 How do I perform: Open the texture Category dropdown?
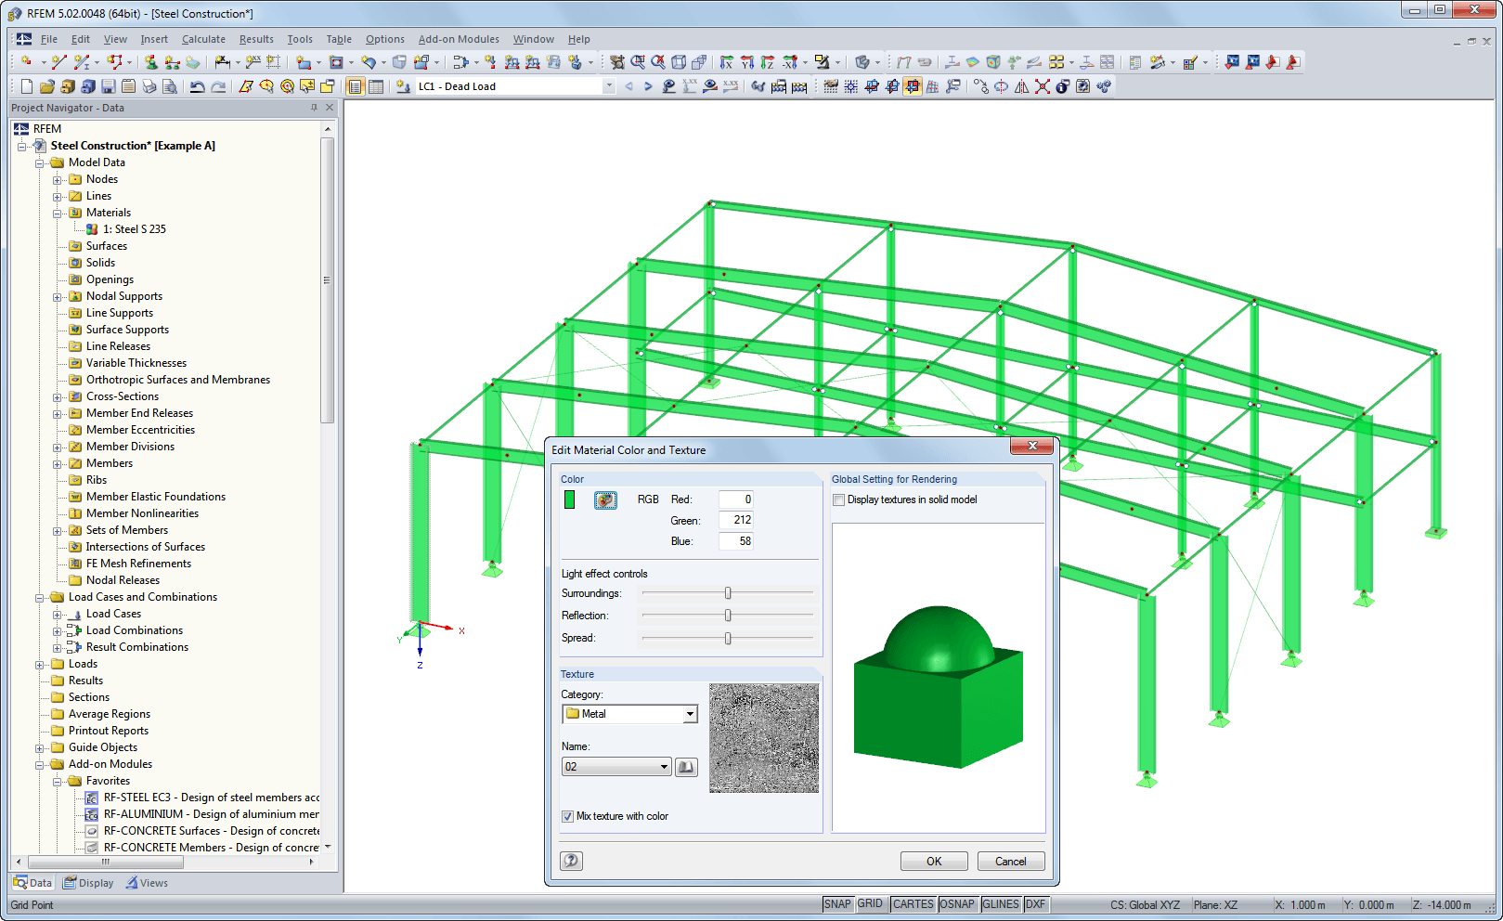click(x=690, y=714)
